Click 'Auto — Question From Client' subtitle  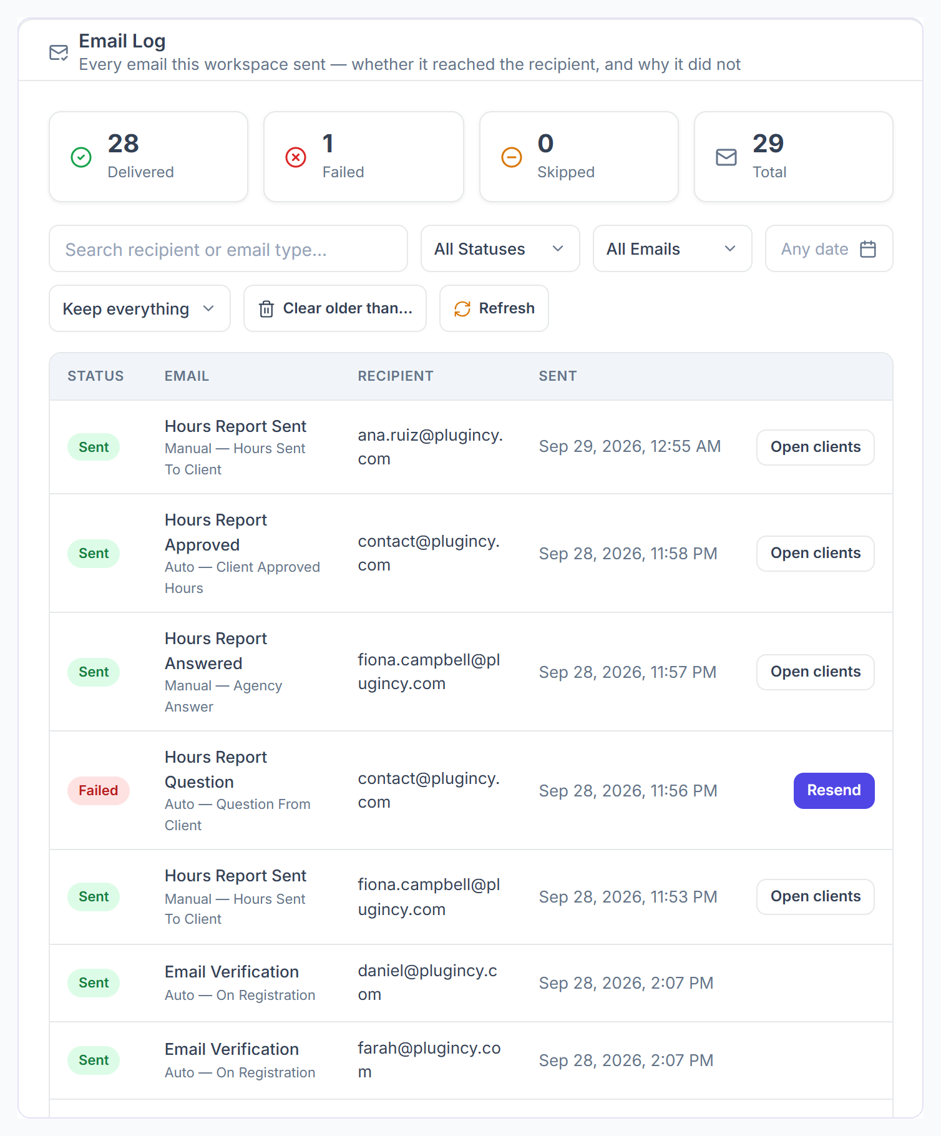coord(237,815)
